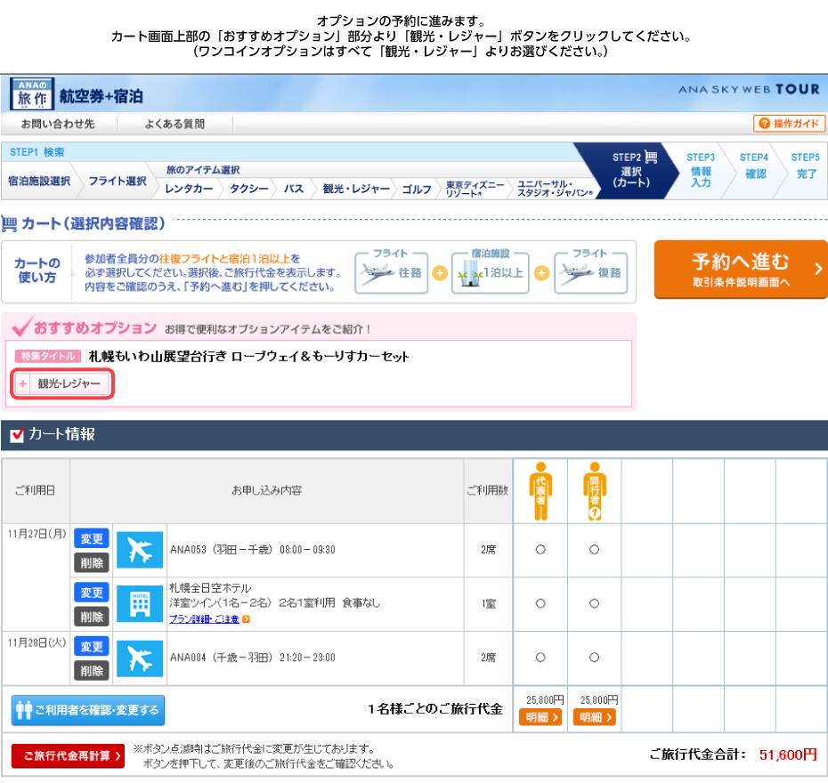Click 変更 for the ANA053 flight
The height and width of the screenshot is (783, 828).
coord(91,539)
